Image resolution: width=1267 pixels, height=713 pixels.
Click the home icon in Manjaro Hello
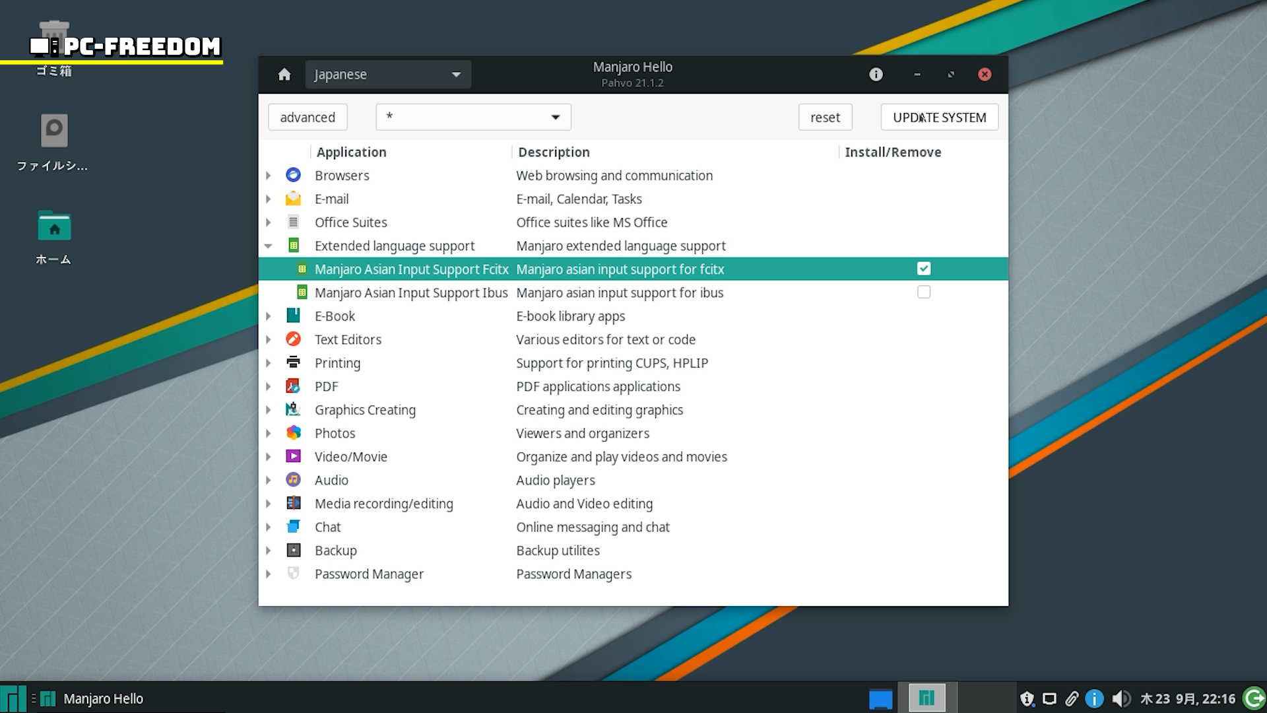point(284,75)
